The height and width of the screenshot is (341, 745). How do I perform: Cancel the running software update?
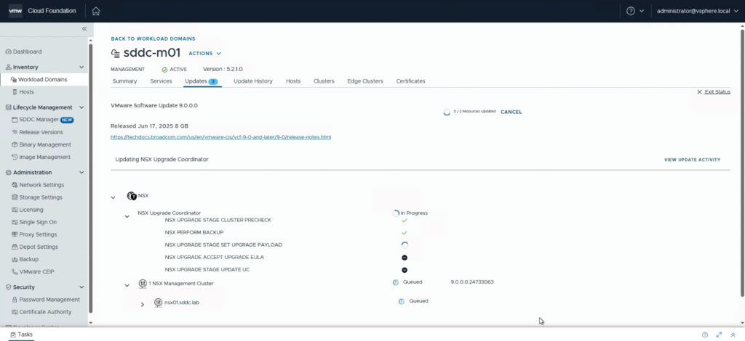511,112
